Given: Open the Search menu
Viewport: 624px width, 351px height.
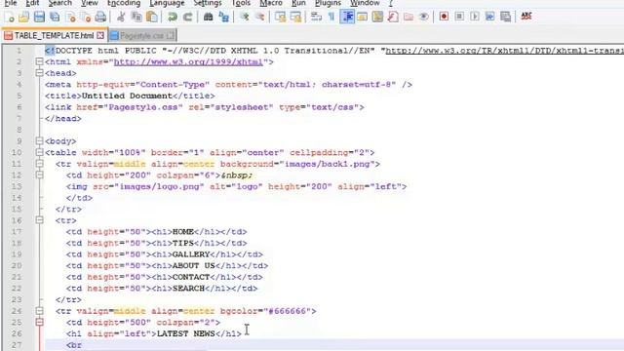Looking at the screenshot, I should [60, 3].
